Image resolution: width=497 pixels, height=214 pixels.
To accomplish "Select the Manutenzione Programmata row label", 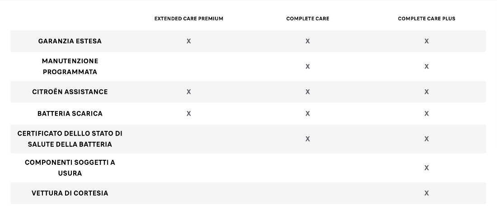I will click(x=70, y=66).
